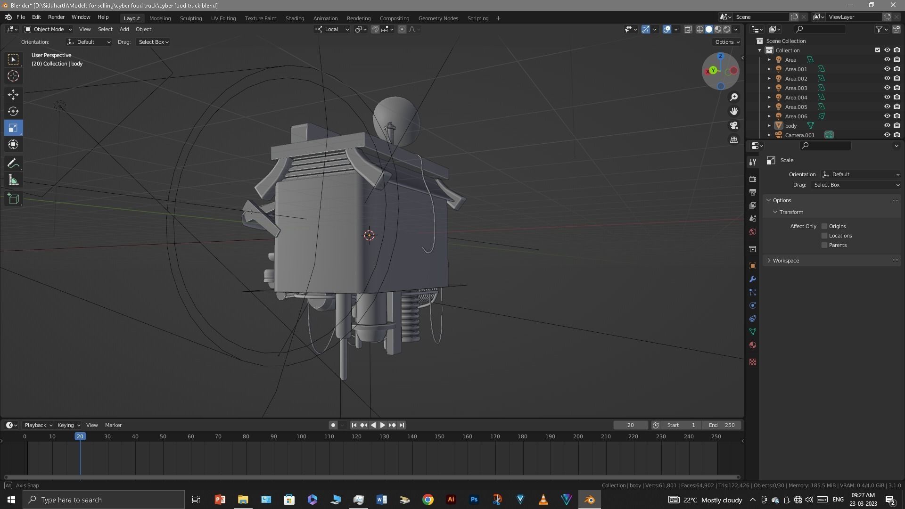This screenshot has height=509, width=905.
Task: Enable Affect Only Parents checkbox
Action: coord(824,245)
